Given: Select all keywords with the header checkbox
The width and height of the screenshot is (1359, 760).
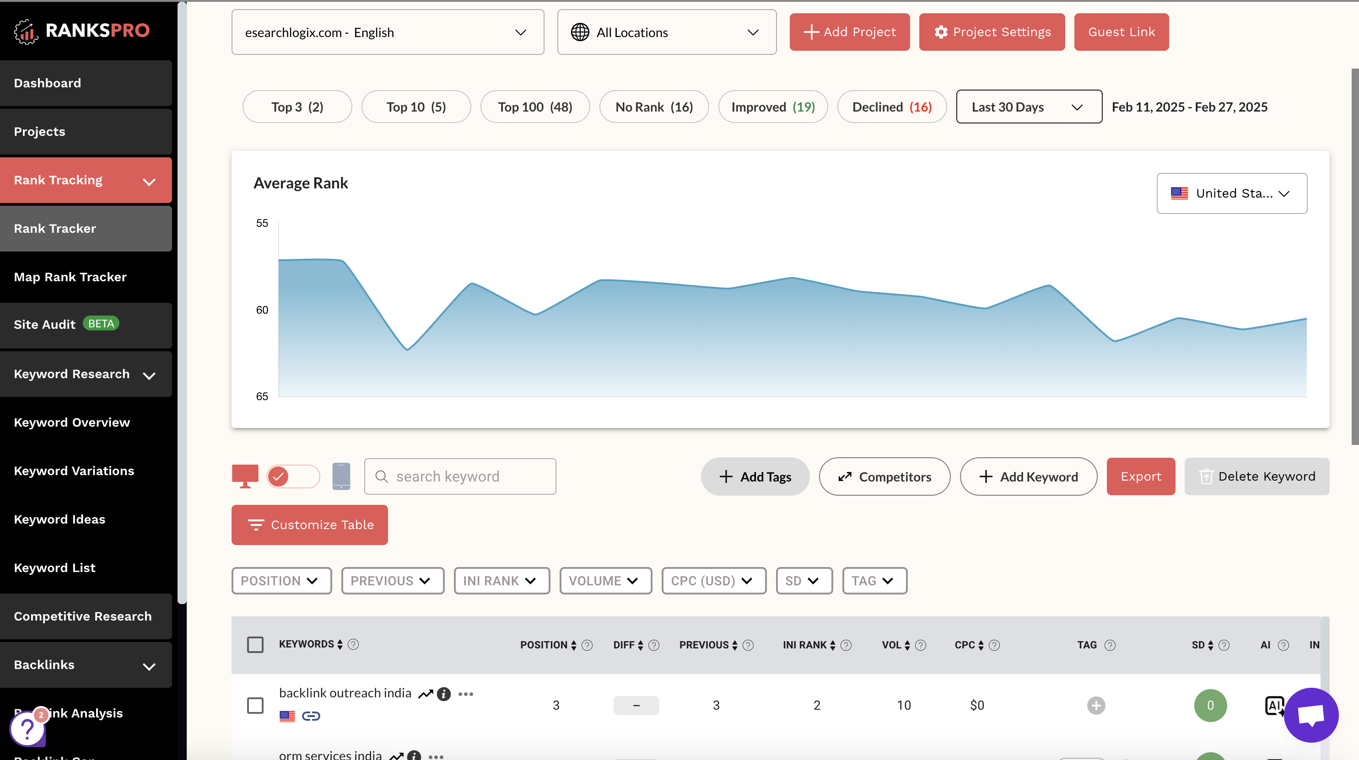Looking at the screenshot, I should tap(255, 644).
